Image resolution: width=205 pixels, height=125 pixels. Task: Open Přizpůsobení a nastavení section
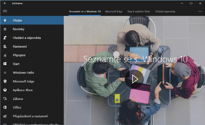tap(32, 116)
